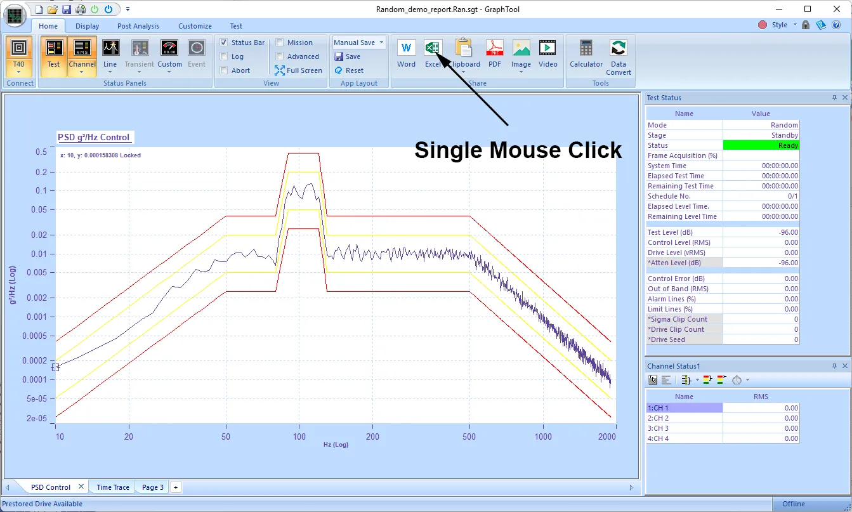The image size is (852, 512).
Task: Open the Time Trace tab
Action: click(112, 487)
